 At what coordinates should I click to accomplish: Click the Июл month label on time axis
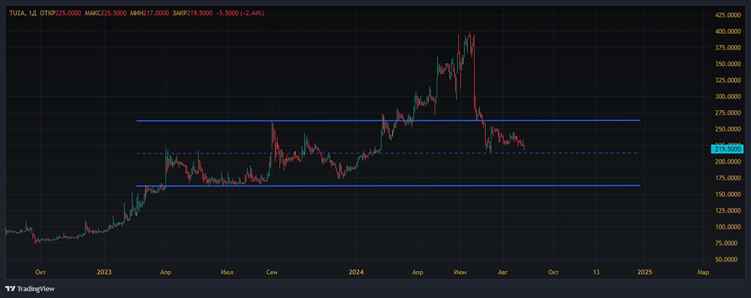point(228,272)
